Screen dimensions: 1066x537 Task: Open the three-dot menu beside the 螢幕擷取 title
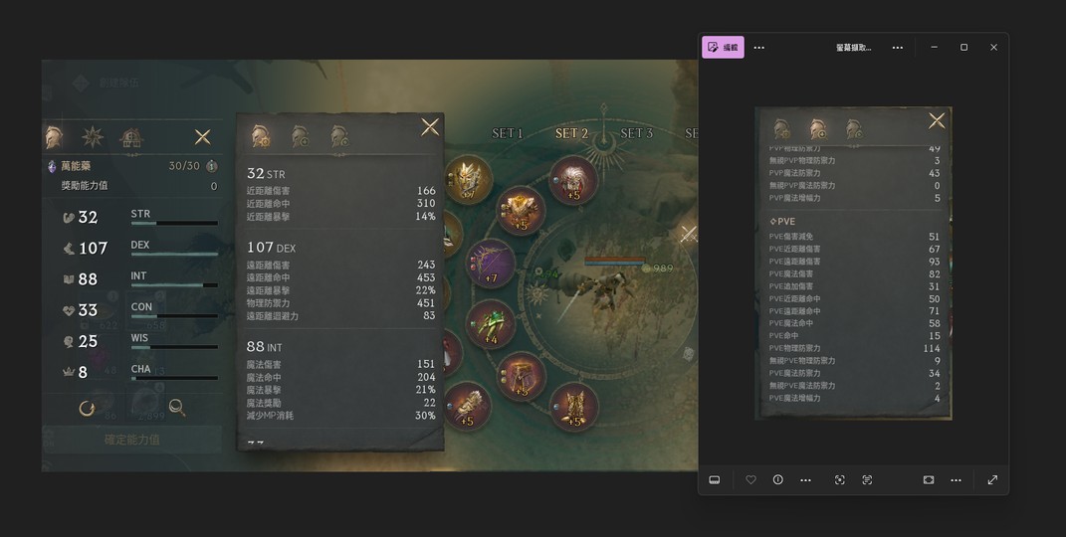898,48
